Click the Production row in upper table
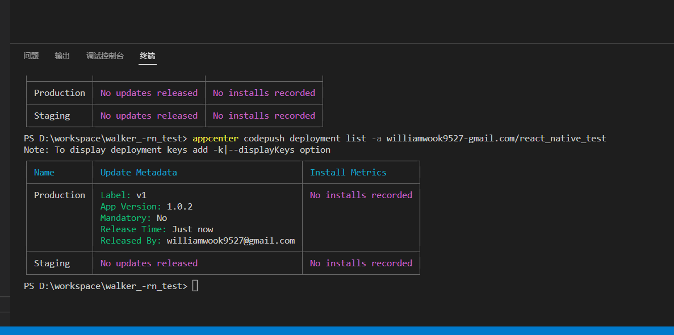The image size is (674, 335). pyautogui.click(x=60, y=93)
